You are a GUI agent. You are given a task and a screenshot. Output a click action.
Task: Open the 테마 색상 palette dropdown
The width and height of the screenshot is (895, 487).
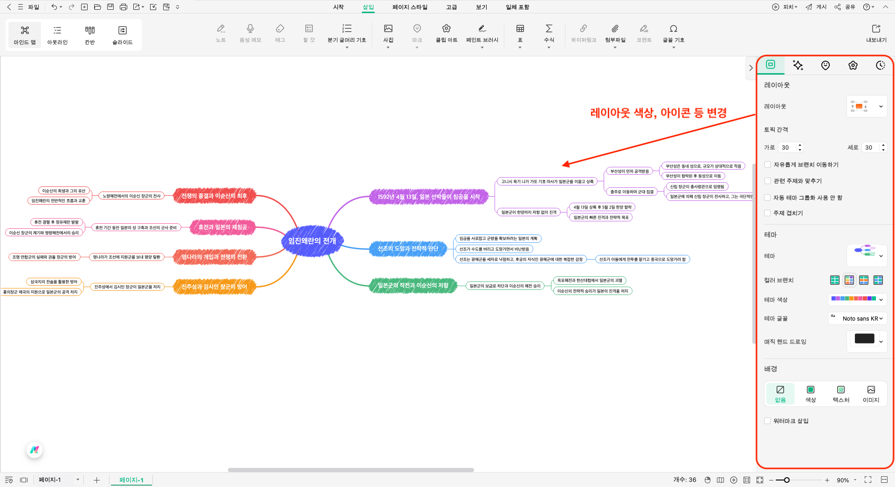[x=857, y=299]
